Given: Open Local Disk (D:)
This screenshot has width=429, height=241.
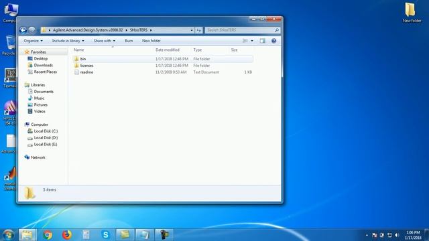Looking at the screenshot, I should click(x=46, y=138).
